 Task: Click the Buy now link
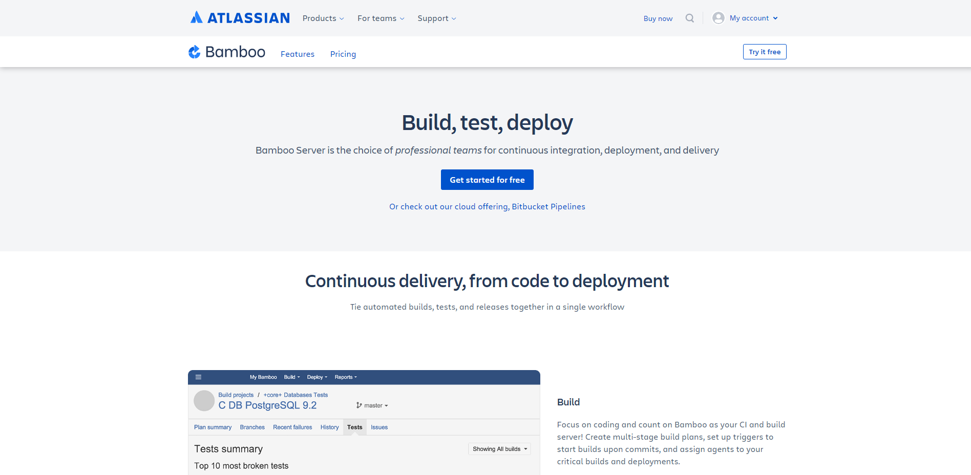658,18
